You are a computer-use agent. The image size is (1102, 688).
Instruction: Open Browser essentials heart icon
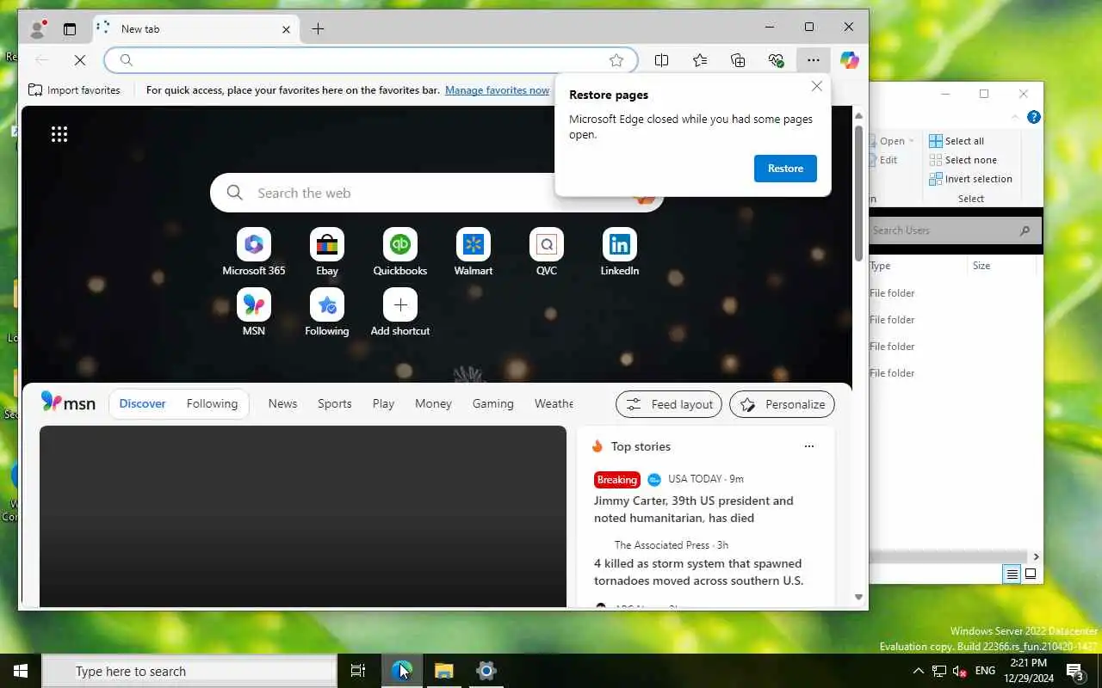tap(776, 60)
